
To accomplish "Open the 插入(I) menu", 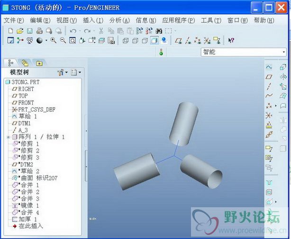I will click(93, 20).
